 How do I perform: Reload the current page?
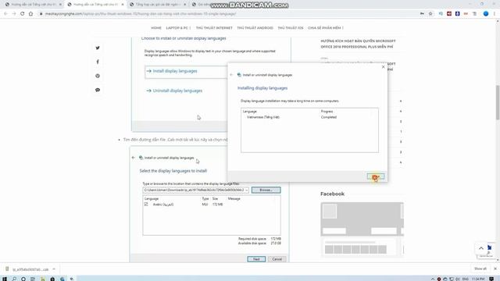click(x=23, y=14)
